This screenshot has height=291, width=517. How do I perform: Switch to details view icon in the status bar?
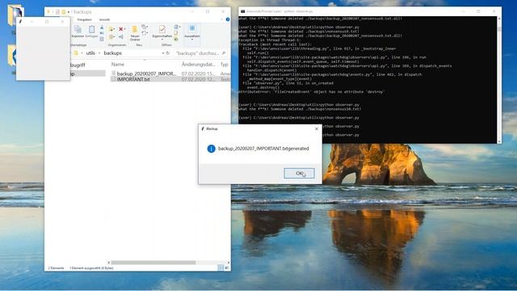pos(221,268)
